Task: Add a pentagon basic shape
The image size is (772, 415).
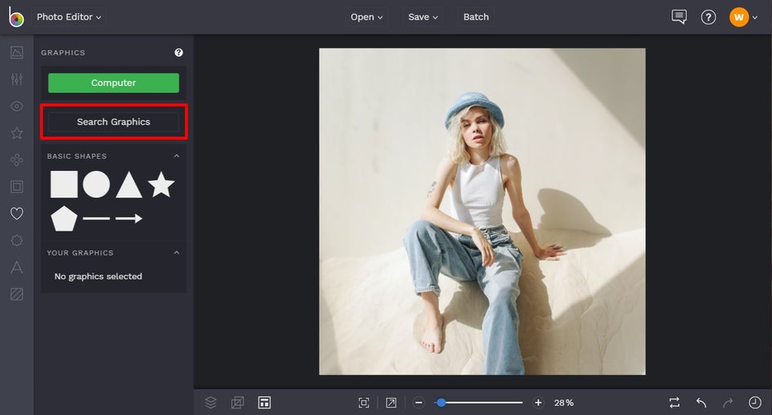Action: pos(64,219)
